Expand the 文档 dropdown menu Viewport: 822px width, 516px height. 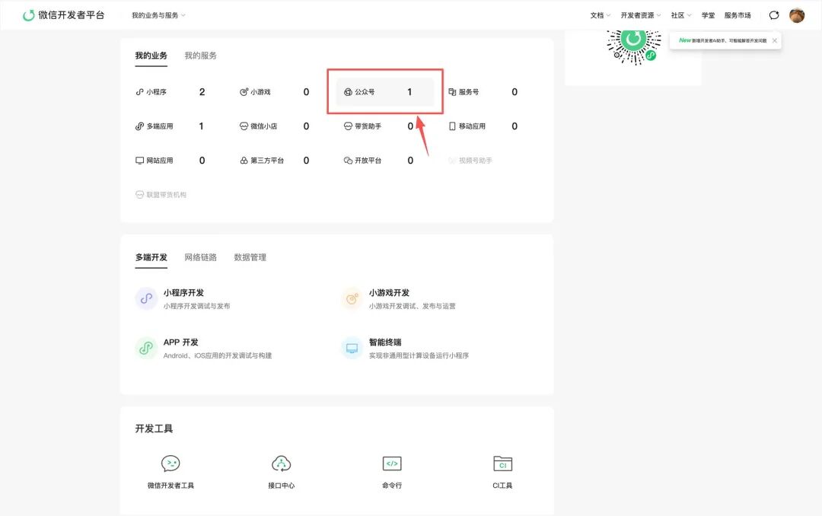point(601,15)
